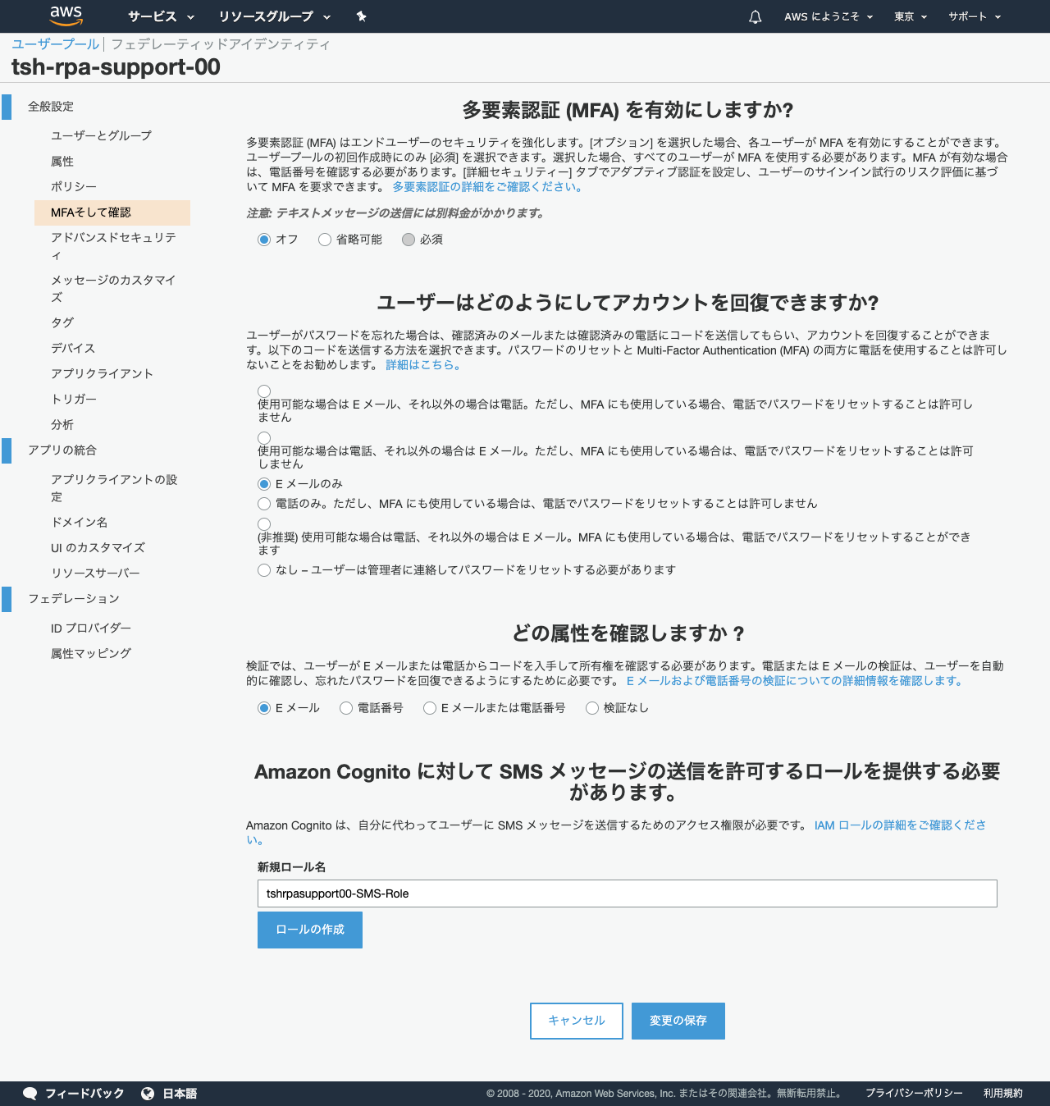Open the リソースグループ dropdown
The image size is (1050, 1106).
tap(275, 16)
